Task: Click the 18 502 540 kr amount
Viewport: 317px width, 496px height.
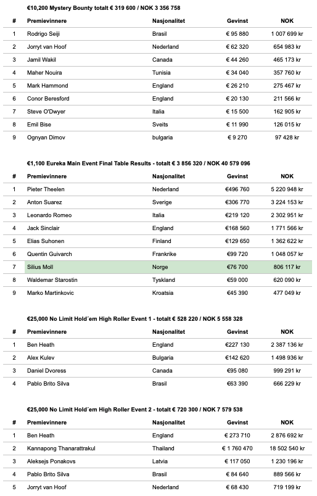Action: (x=287, y=448)
